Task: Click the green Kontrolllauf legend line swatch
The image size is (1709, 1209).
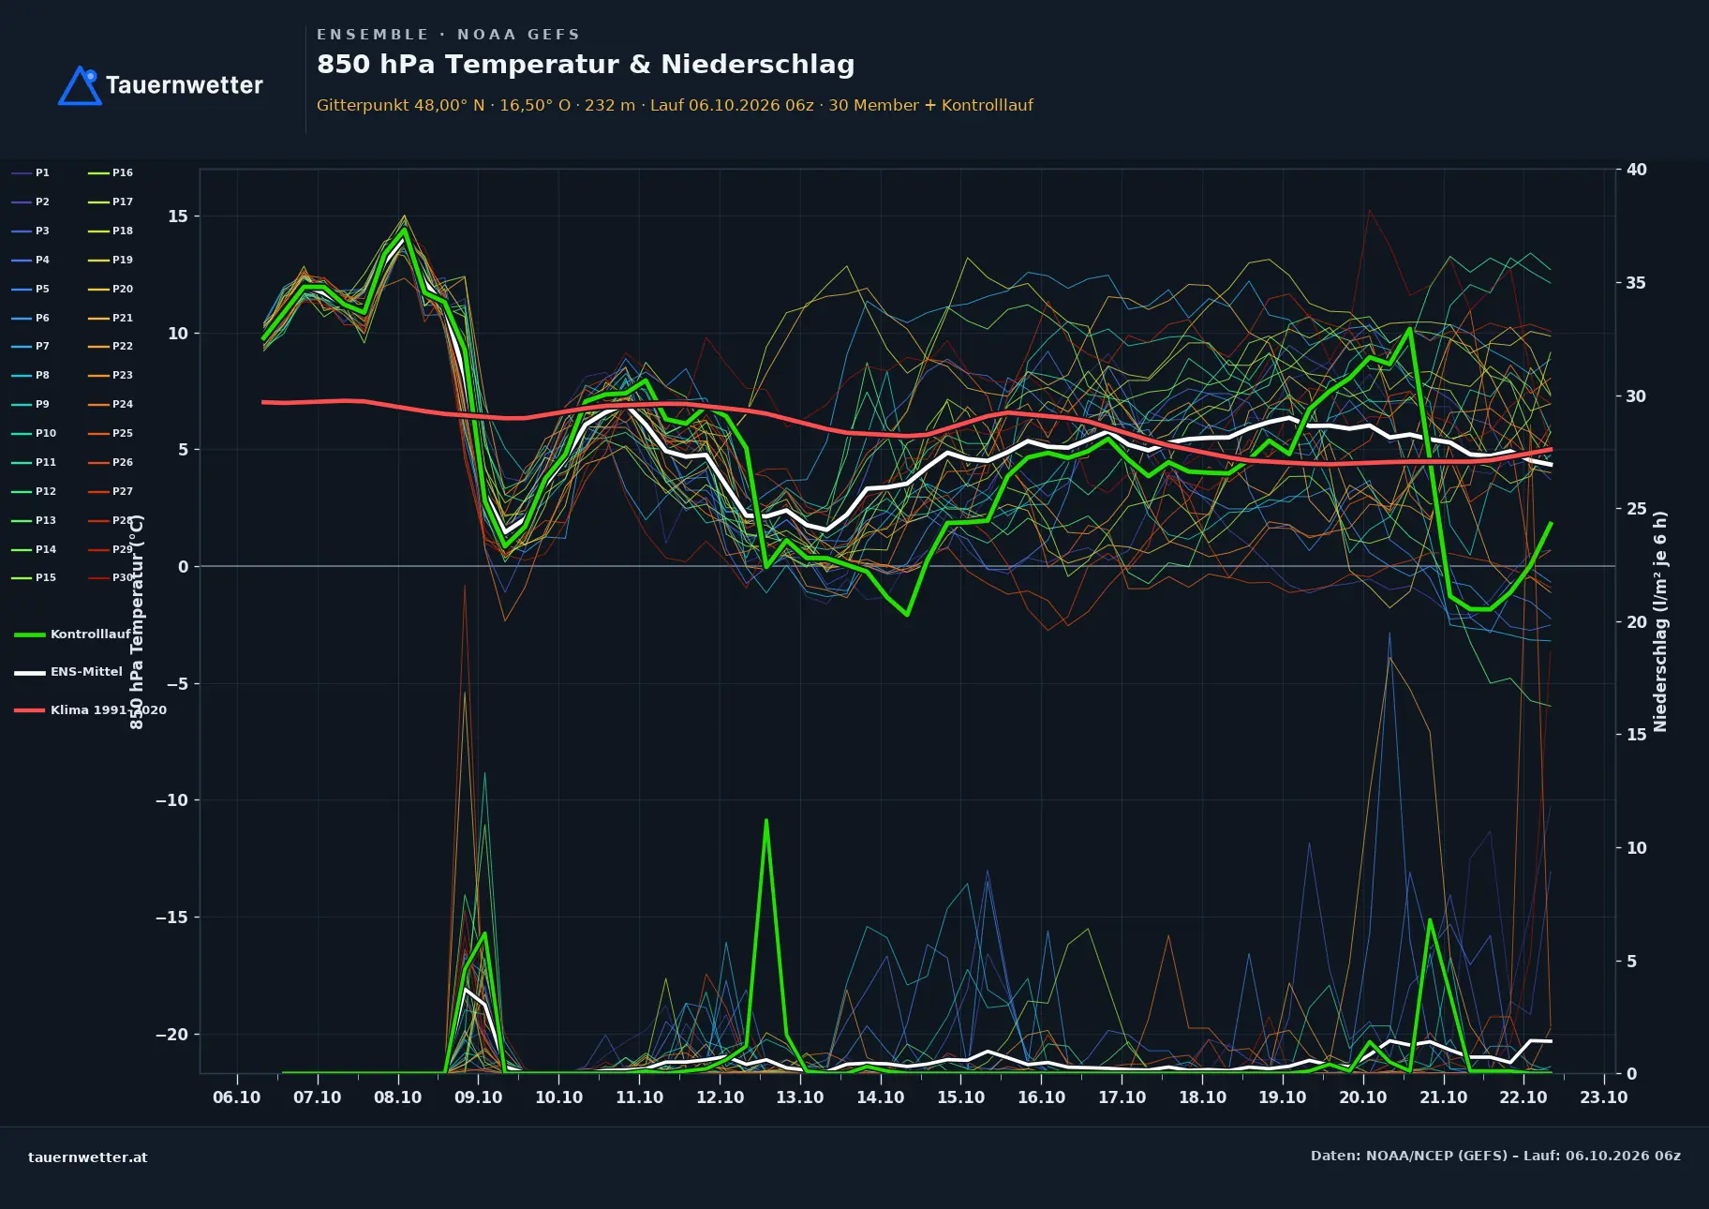Action: [x=30, y=634]
